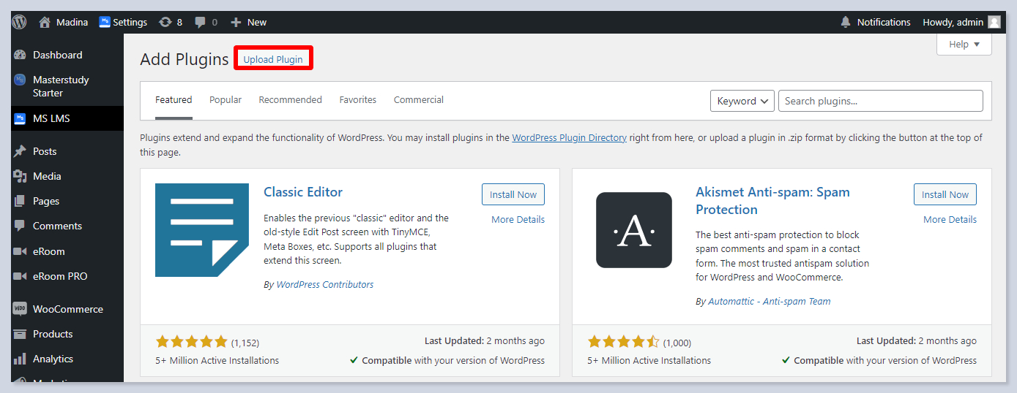The width and height of the screenshot is (1017, 393).
Task: Expand the Keyword search type dropdown
Action: click(x=742, y=101)
